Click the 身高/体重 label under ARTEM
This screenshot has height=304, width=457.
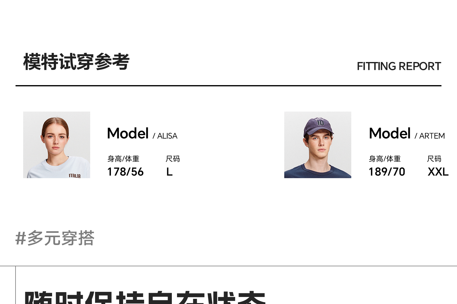point(384,159)
